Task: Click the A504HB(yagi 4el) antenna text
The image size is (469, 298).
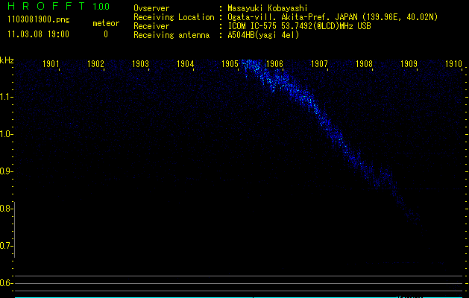Action: pos(263,35)
